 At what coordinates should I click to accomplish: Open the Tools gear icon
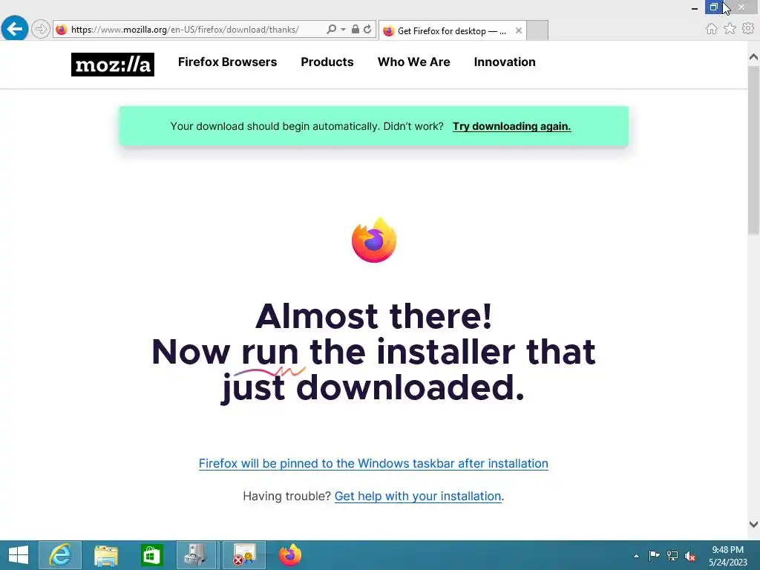[x=748, y=29]
